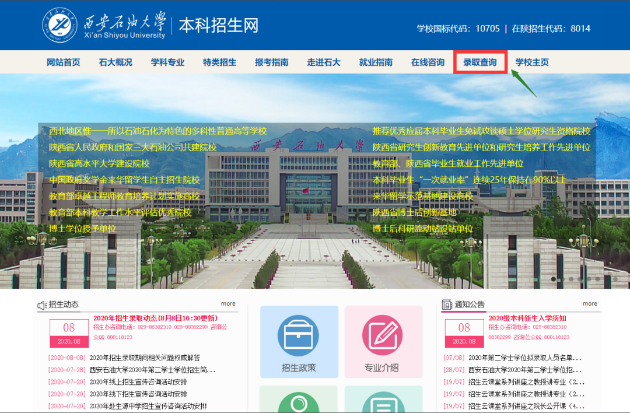Image resolution: width=630 pixels, height=413 pixels.
Task: Click the teal document icon tile below 专业介绍
Action: click(x=383, y=400)
